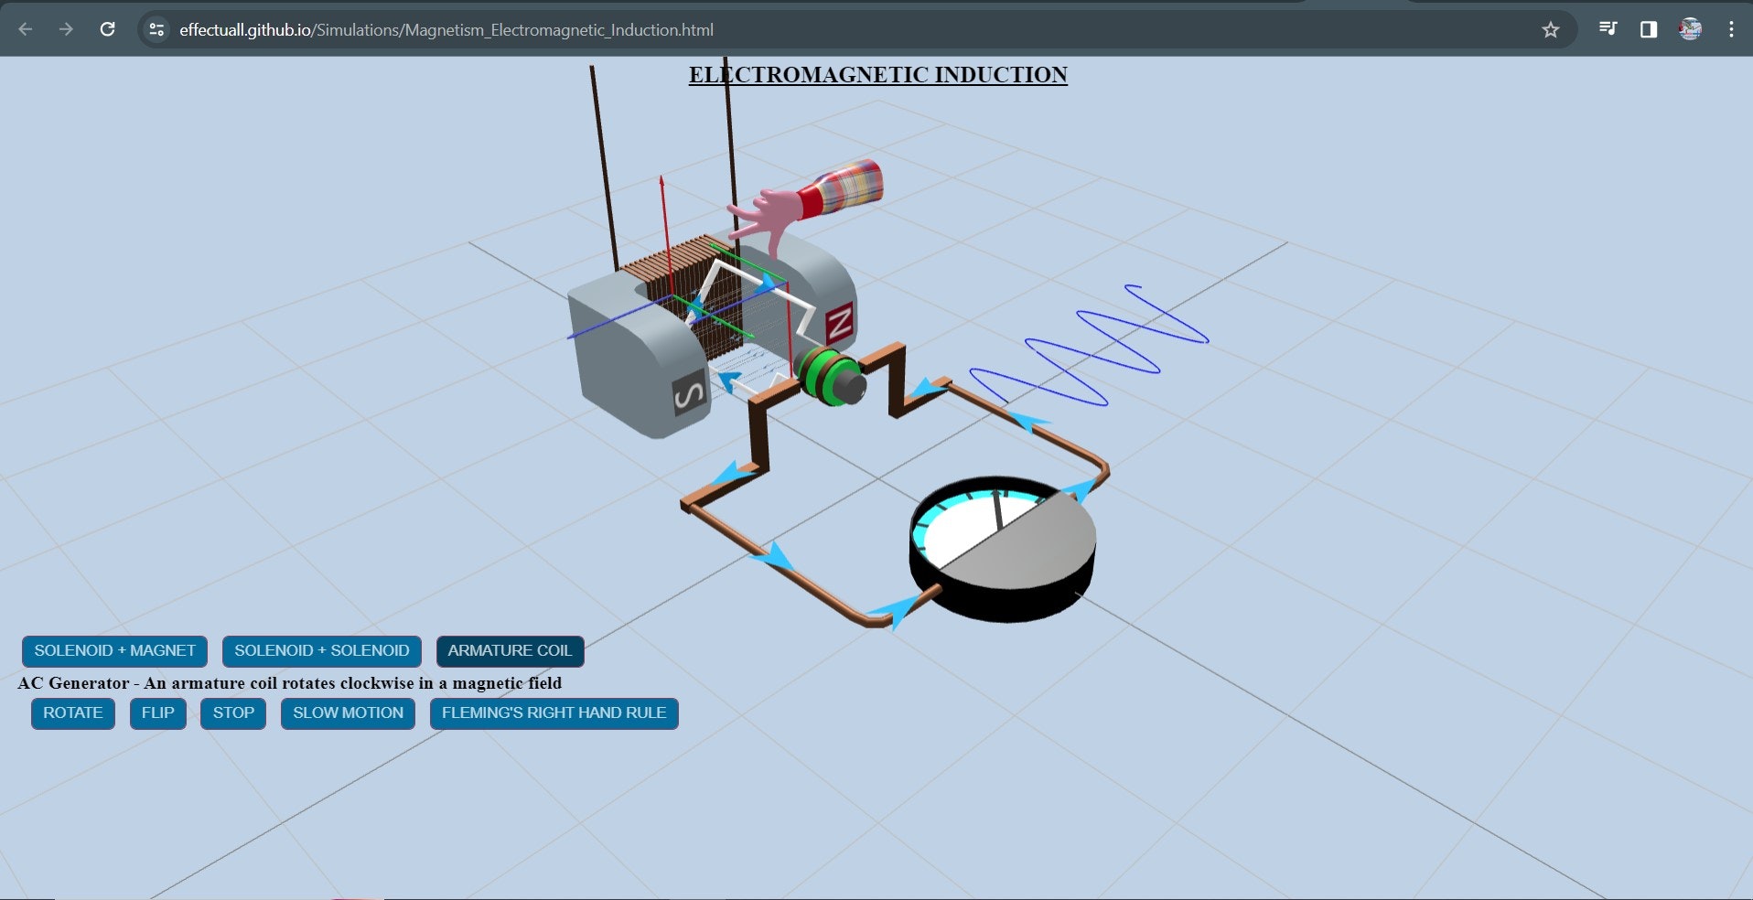Click the FLIP button
1753x900 pixels.
[x=157, y=713]
